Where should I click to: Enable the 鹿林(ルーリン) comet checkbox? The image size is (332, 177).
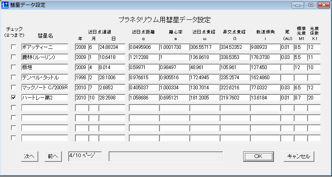pos(13,57)
